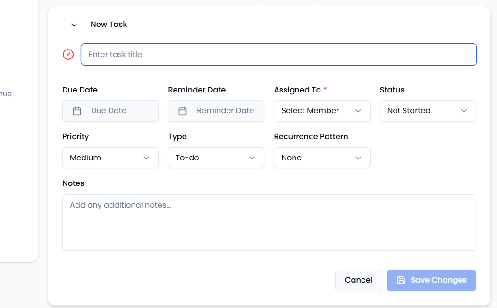Click the chevron arrow in Priority field
The width and height of the screenshot is (497, 308).
click(x=146, y=158)
